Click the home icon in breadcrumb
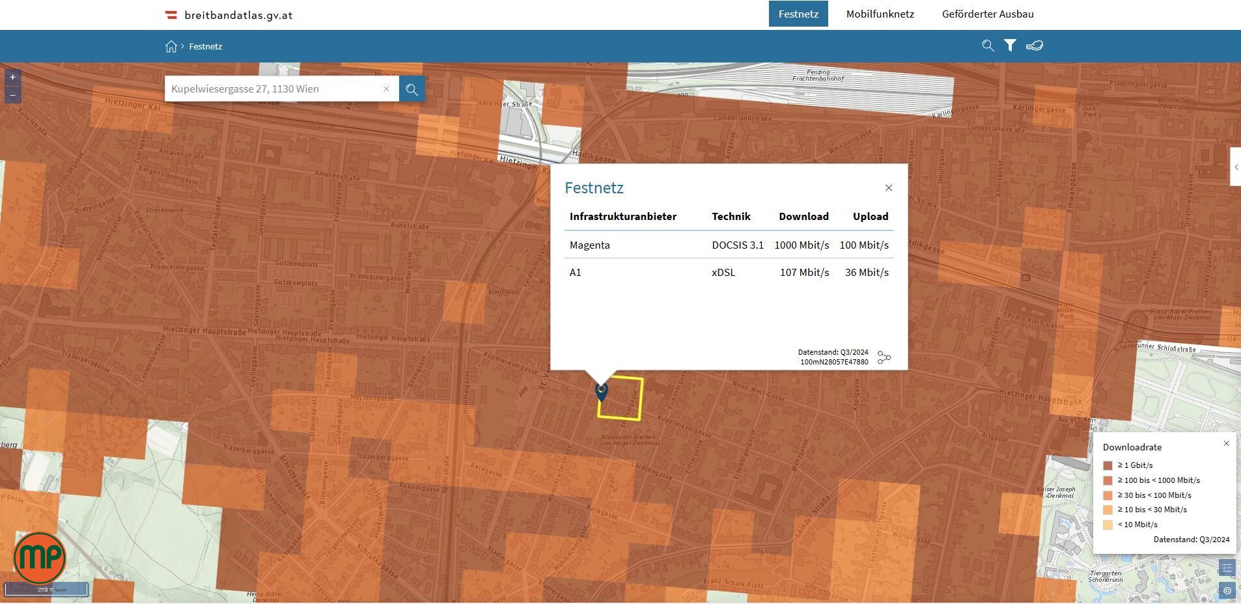Image resolution: width=1241 pixels, height=604 pixels. 171,46
